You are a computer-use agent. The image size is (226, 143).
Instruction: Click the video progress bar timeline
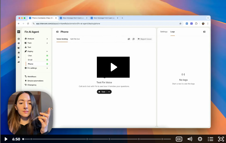[97, 139]
